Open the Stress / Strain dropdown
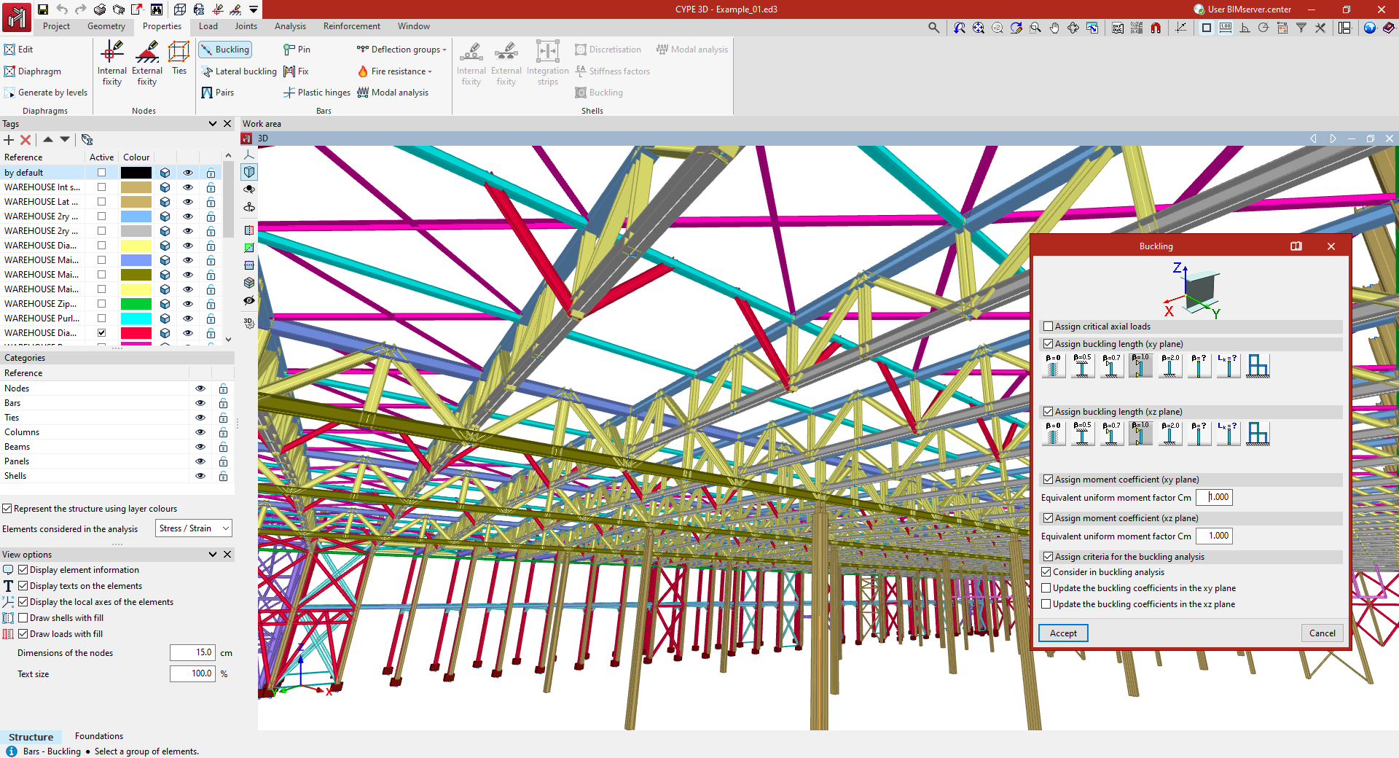This screenshot has width=1399, height=758. pyautogui.click(x=194, y=528)
